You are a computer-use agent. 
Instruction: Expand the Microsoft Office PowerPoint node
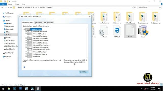[26, 45]
